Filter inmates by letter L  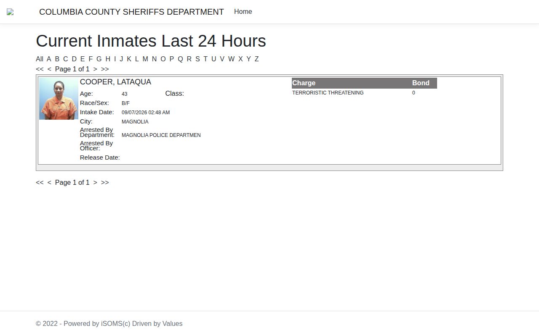click(x=137, y=59)
